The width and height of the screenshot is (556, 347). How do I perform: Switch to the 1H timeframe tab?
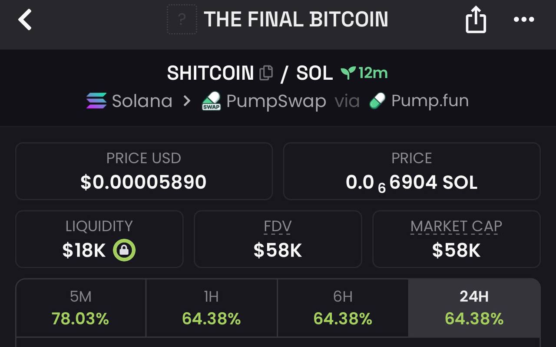coord(211,308)
